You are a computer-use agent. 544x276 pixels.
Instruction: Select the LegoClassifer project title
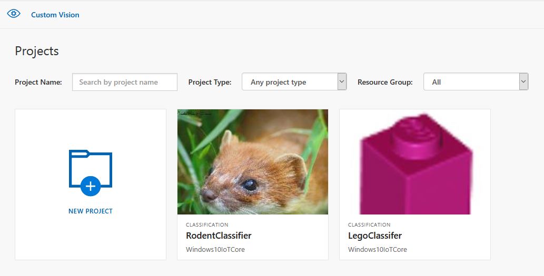coord(375,236)
